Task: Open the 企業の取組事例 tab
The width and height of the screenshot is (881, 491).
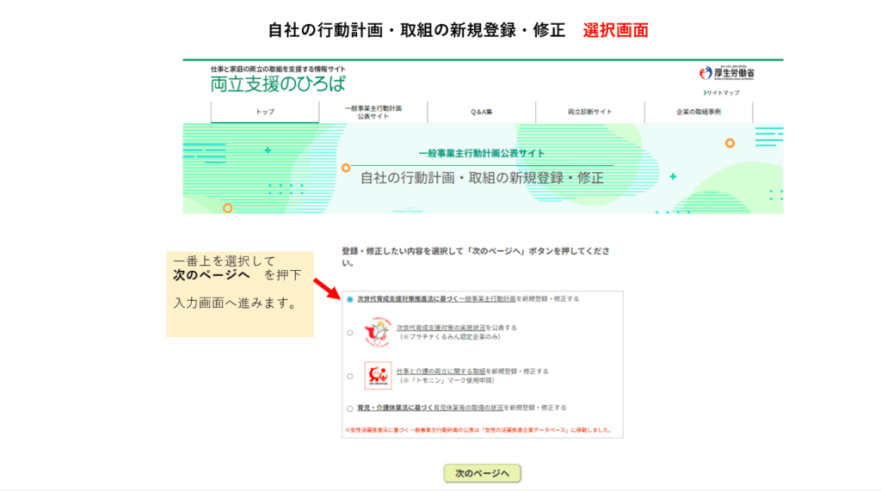Action: coord(698,113)
